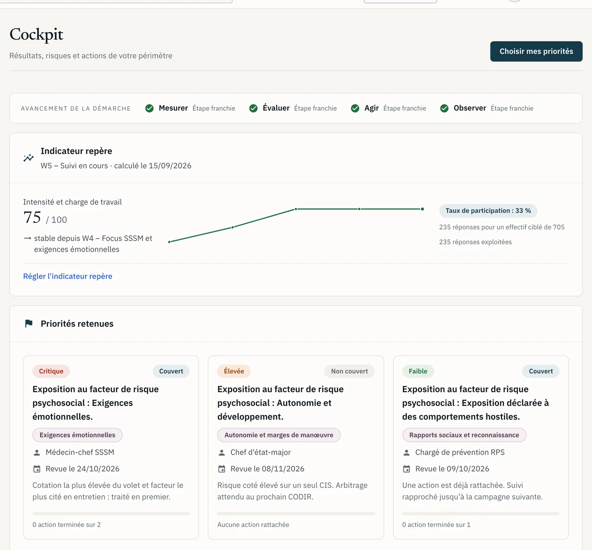Viewport: 592px width, 550px height.
Task: Click the Exigences émotionnelles tag chip
Action: (x=77, y=435)
